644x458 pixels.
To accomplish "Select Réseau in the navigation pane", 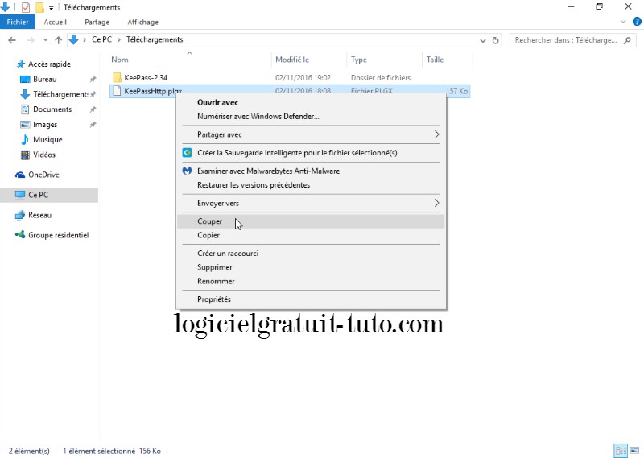I will coord(39,215).
